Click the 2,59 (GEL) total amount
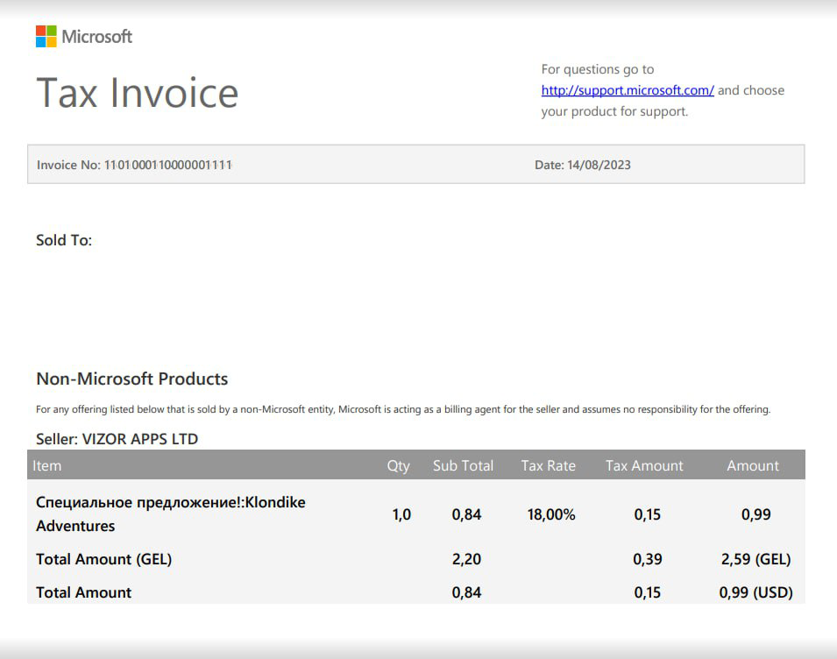The width and height of the screenshot is (837, 659). 755,559
